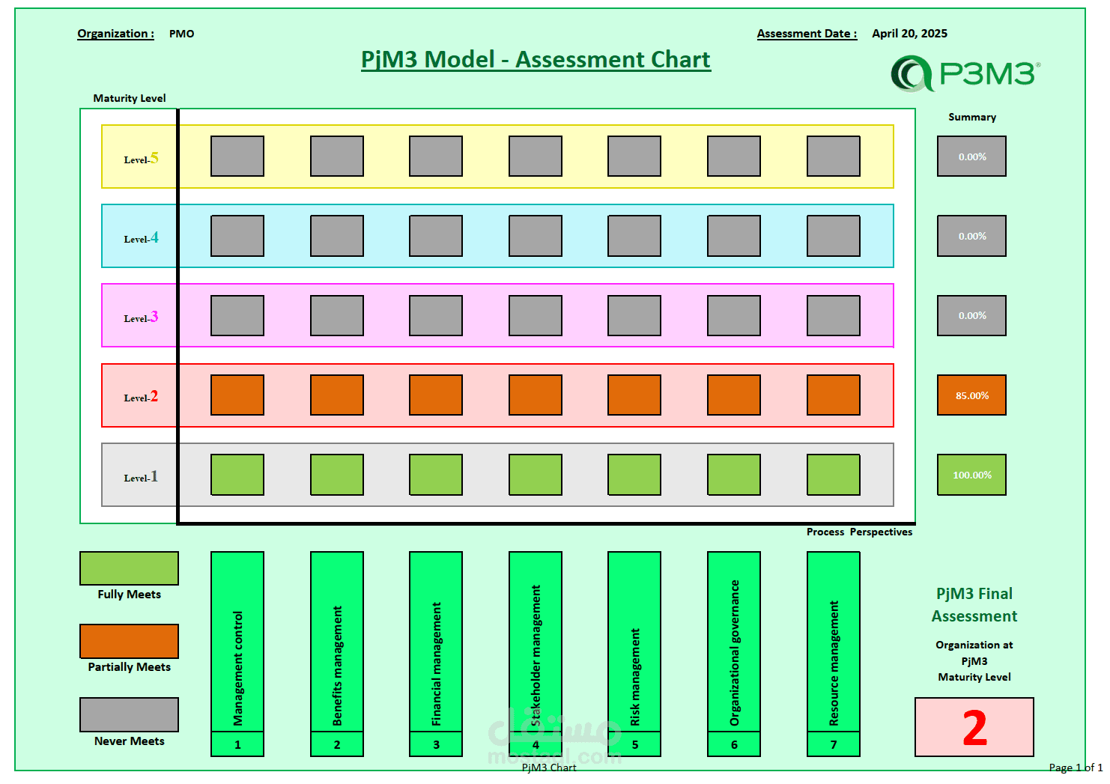The image size is (1110, 784).
Task: Click Level-1 green cell for Resource management
Action: (834, 475)
